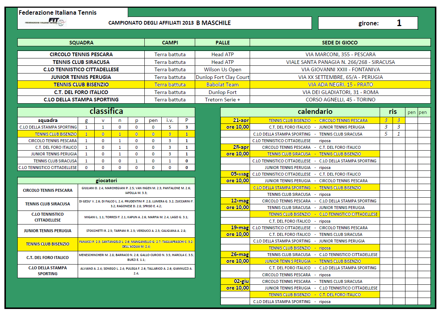The image size is (443, 320).
Task: Select the '21-apr' date cell
Action: (x=235, y=121)
